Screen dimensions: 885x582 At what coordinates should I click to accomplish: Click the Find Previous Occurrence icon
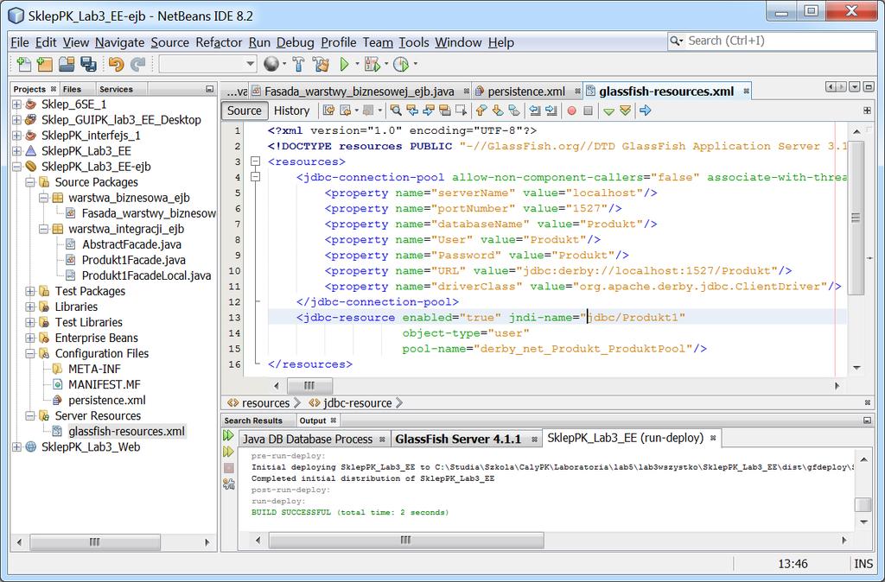[412, 111]
